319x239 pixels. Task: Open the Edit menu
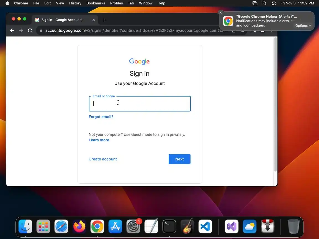(47, 3)
